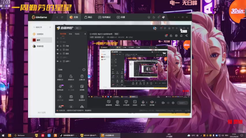This screenshot has height=138, width=246.
Task: Expand the speaker options arrow
Action: click(156, 102)
